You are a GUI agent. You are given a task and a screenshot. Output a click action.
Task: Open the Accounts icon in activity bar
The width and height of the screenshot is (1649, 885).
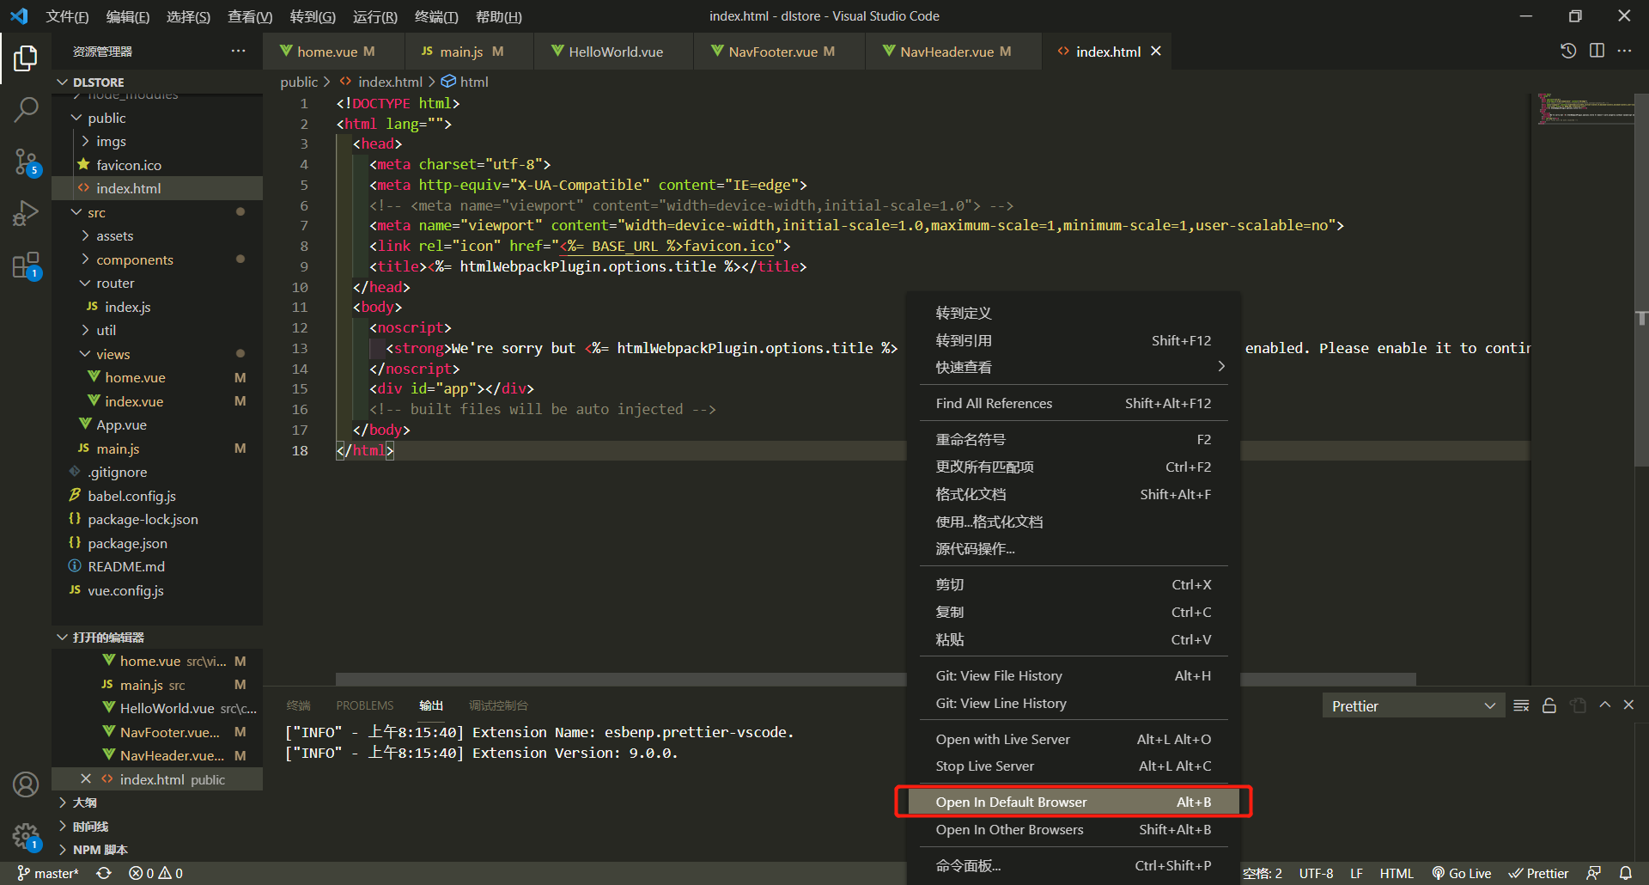coord(26,784)
